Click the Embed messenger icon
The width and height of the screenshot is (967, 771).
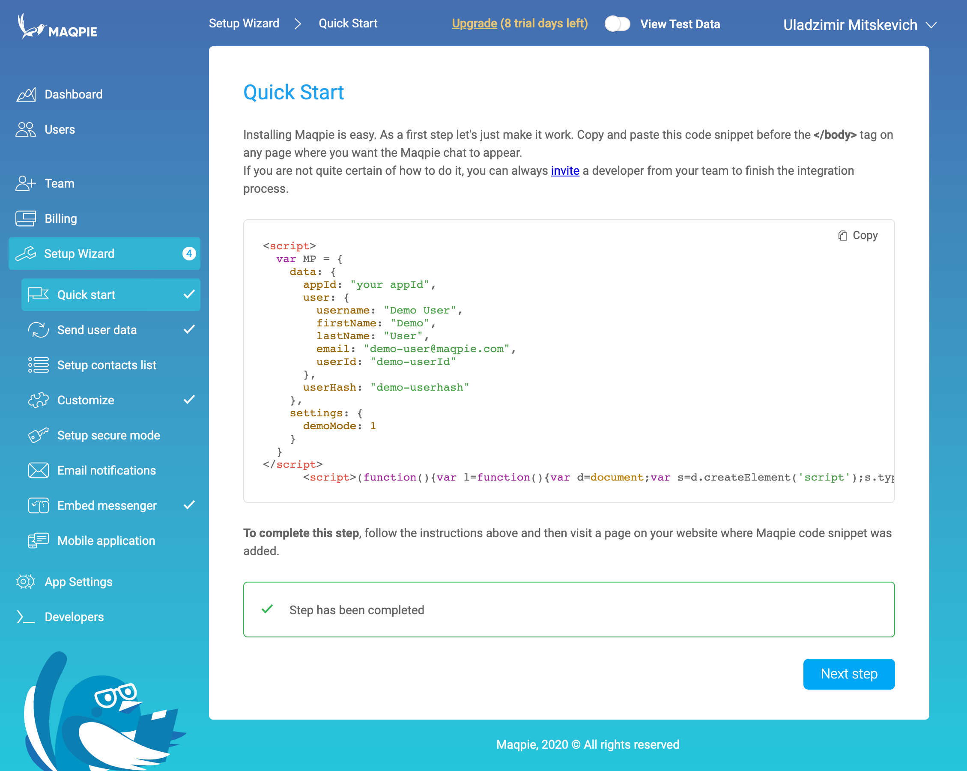[x=39, y=505]
